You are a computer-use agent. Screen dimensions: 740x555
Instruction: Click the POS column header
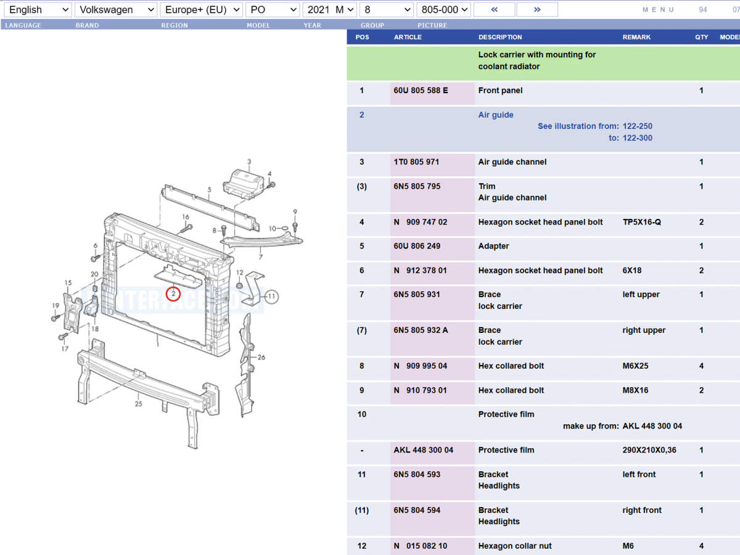[x=363, y=37]
